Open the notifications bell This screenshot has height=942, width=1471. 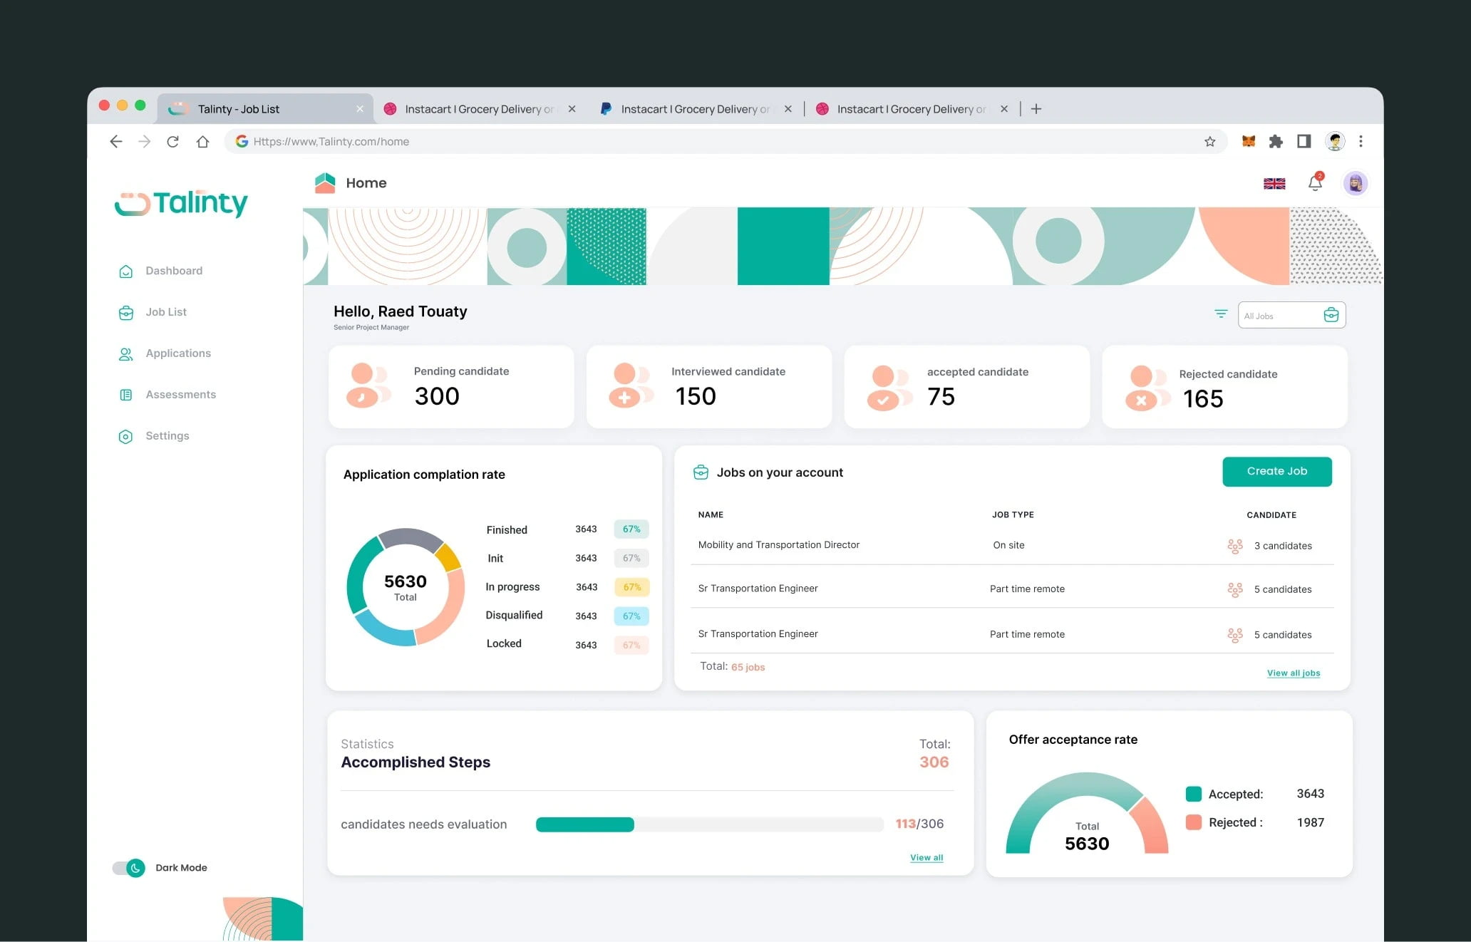1315,183
